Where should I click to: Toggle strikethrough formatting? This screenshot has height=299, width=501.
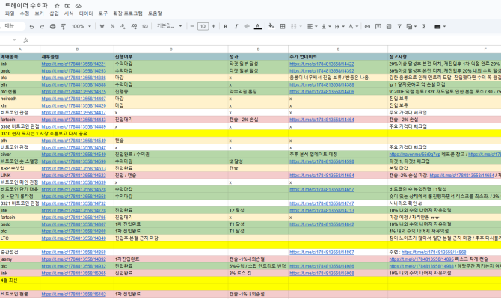(x=246, y=26)
